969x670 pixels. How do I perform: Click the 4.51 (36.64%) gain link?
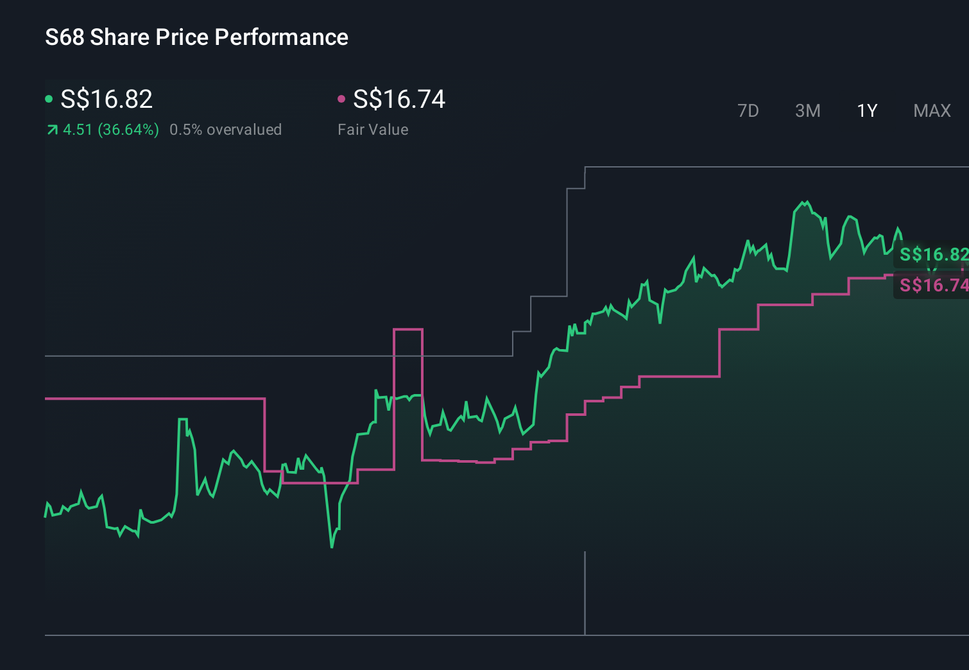(x=110, y=130)
